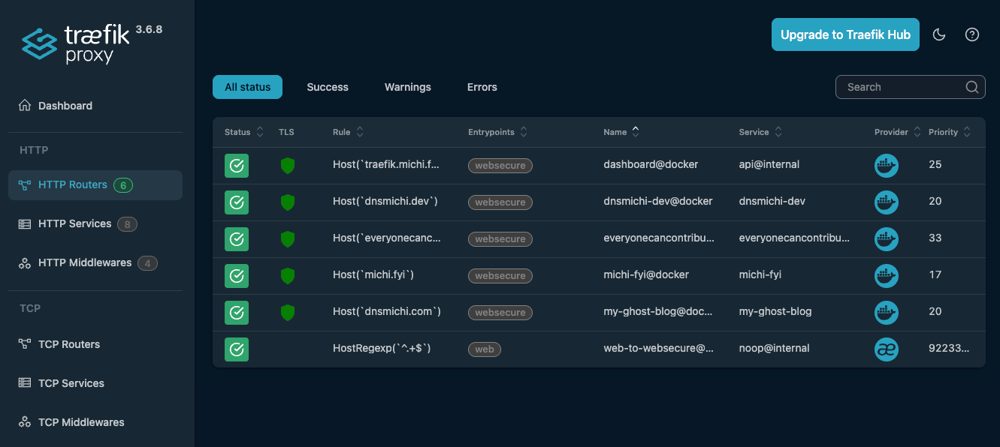
Task: Toggle dark mode with the moon icon
Action: [939, 34]
